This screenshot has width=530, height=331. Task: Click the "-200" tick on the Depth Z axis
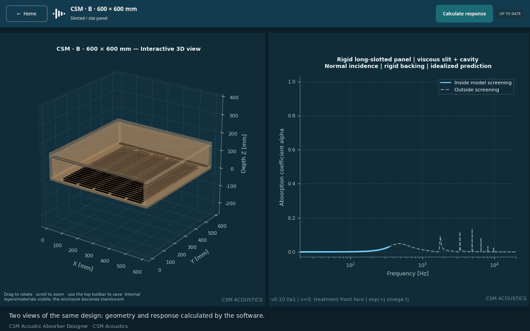point(230,203)
